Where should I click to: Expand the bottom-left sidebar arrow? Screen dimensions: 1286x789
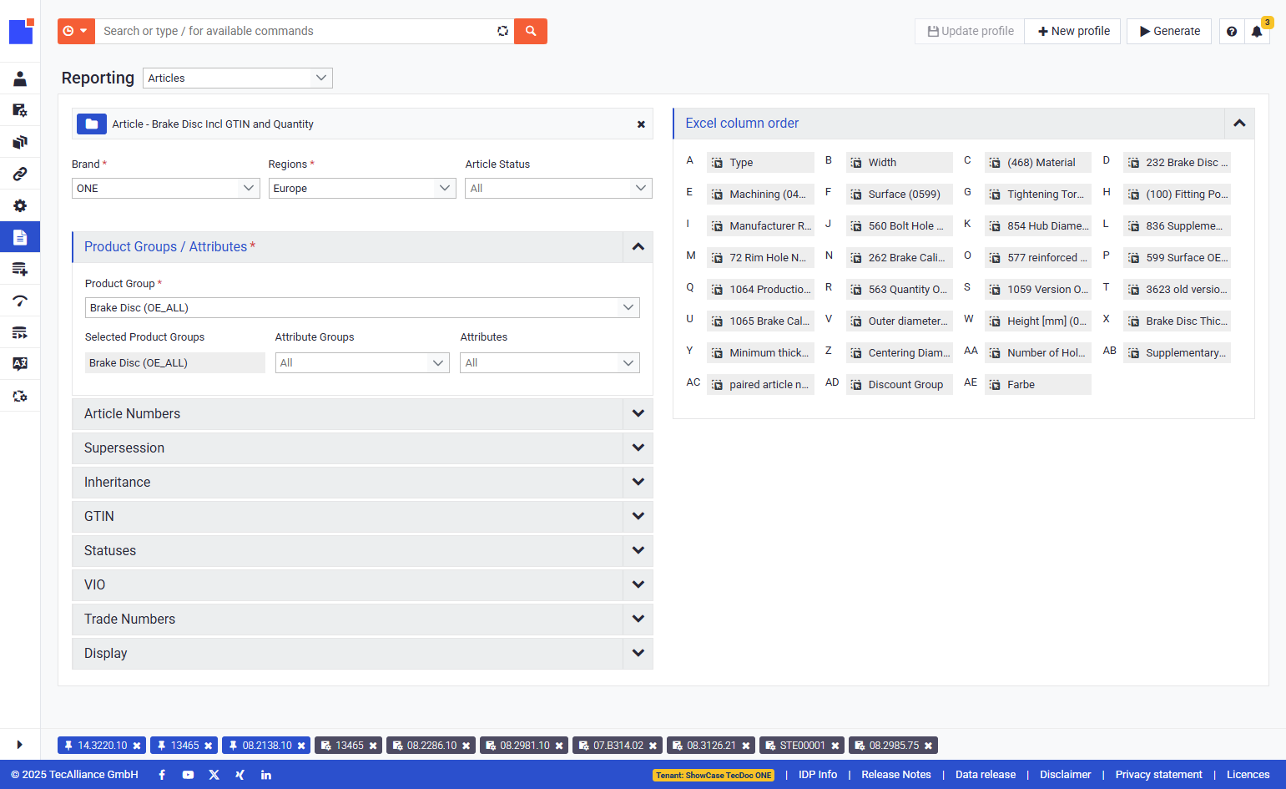click(x=19, y=745)
